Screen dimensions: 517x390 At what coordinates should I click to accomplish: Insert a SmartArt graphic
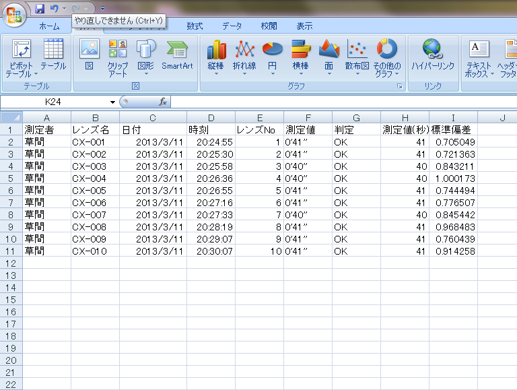point(178,55)
